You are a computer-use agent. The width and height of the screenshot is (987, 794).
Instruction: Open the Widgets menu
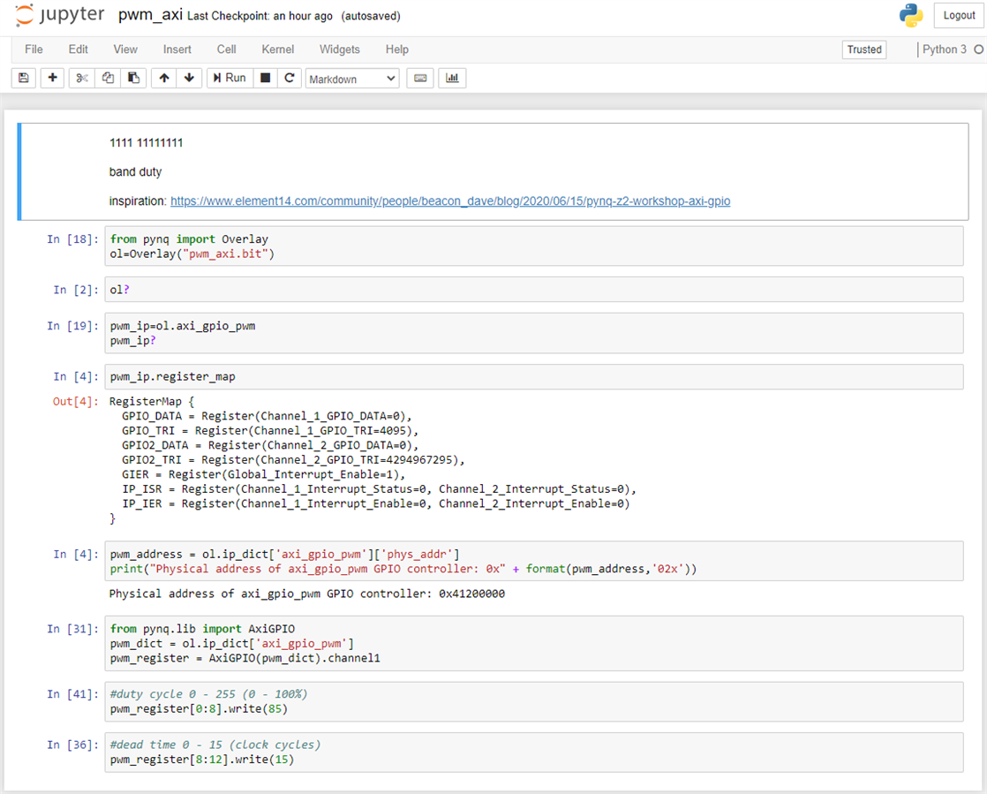pos(340,49)
